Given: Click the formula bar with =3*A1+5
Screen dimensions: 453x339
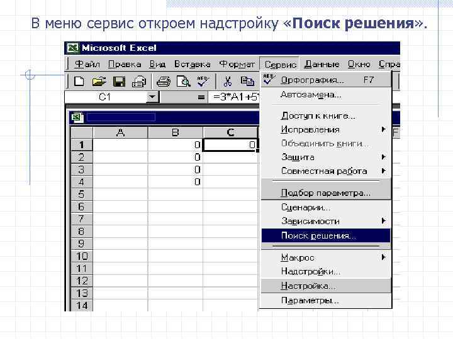Looking at the screenshot, I should coord(234,97).
